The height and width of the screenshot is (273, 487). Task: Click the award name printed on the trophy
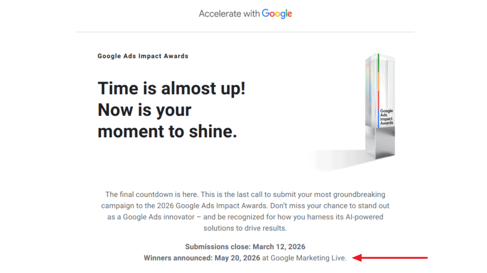tap(387, 117)
